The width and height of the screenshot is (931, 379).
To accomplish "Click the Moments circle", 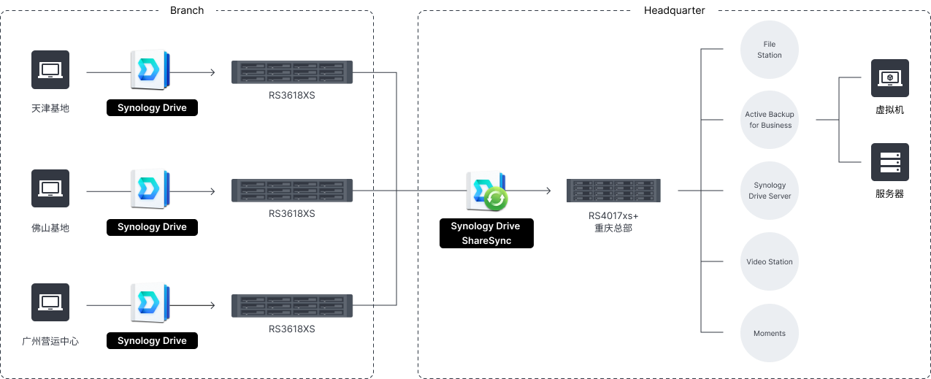I will pos(770,333).
